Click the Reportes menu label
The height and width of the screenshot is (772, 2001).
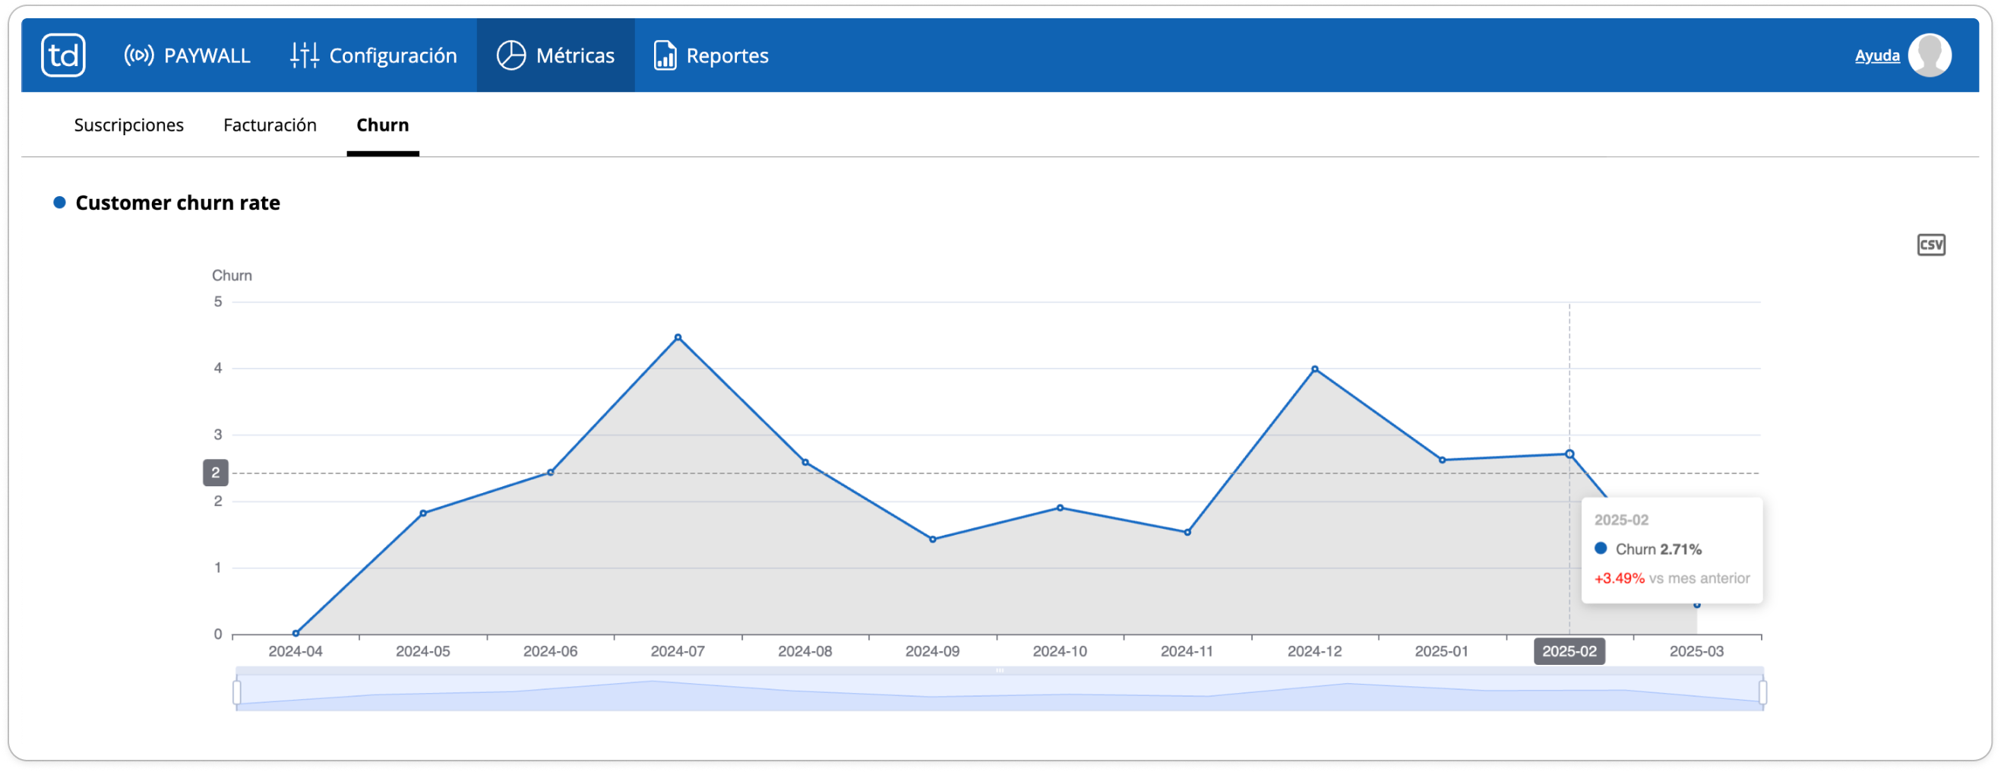click(727, 56)
